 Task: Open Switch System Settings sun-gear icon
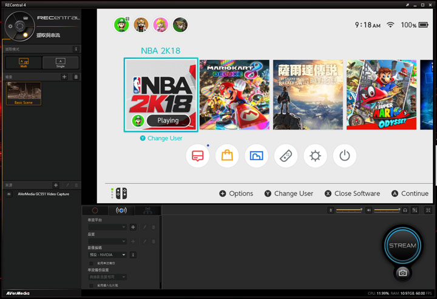(315, 156)
